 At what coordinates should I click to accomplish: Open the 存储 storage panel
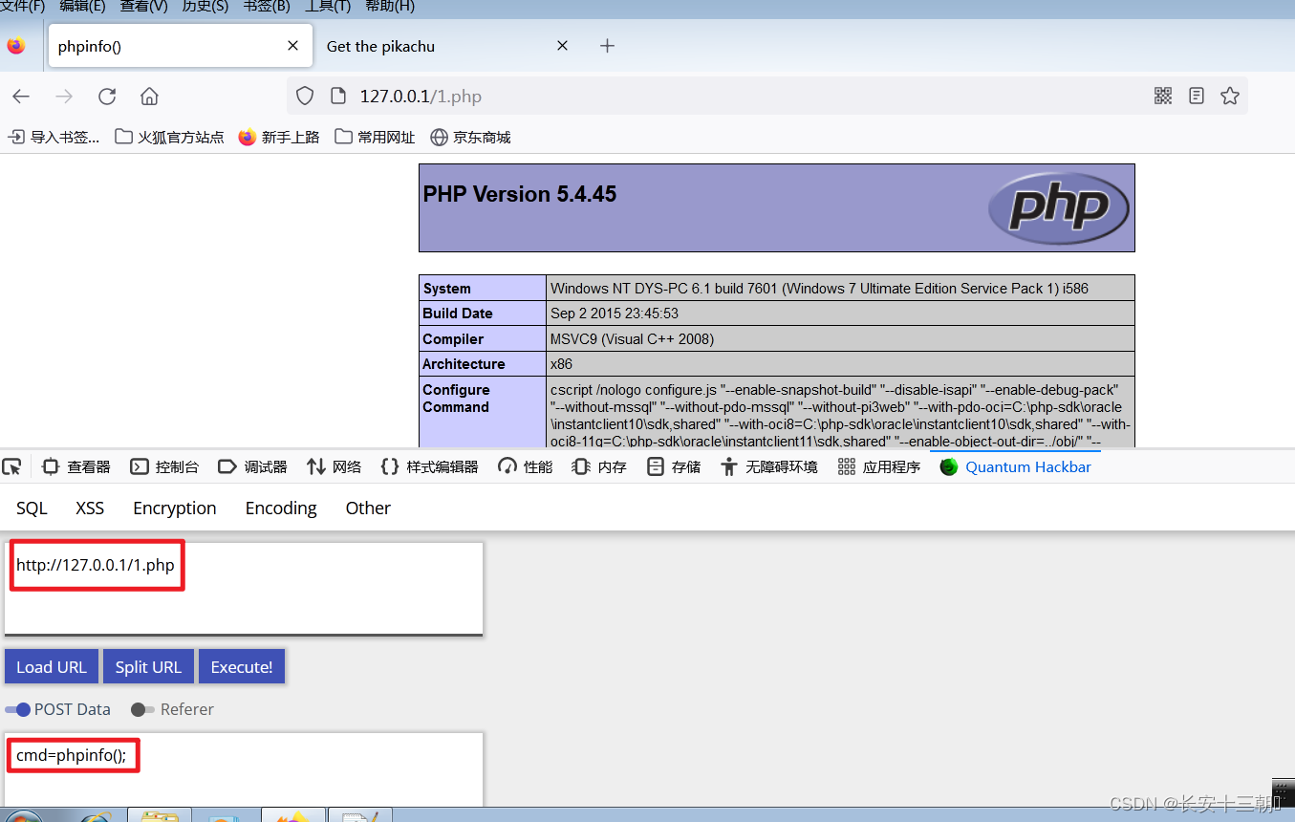(x=674, y=466)
